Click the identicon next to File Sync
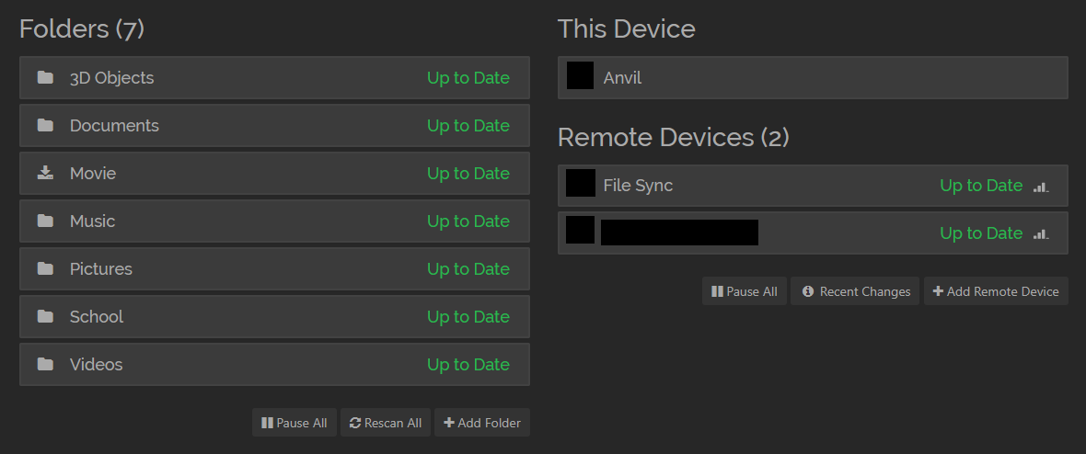This screenshot has width=1086, height=454. pyautogui.click(x=581, y=184)
